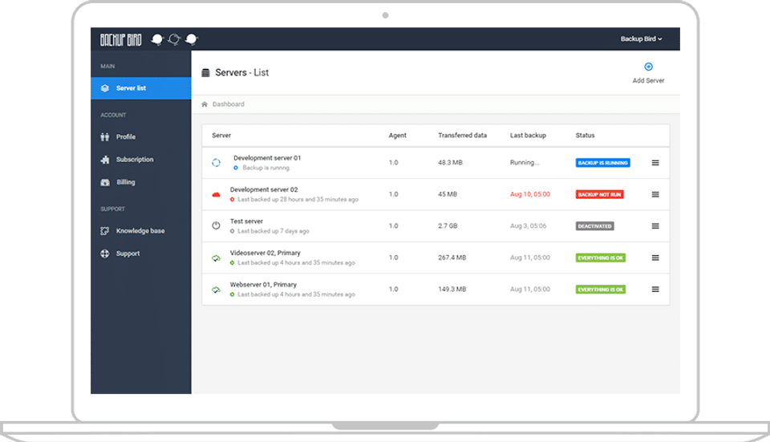Image resolution: width=770 pixels, height=442 pixels.
Task: Click the 267.4 MB transferred value
Action: pyautogui.click(x=452, y=257)
